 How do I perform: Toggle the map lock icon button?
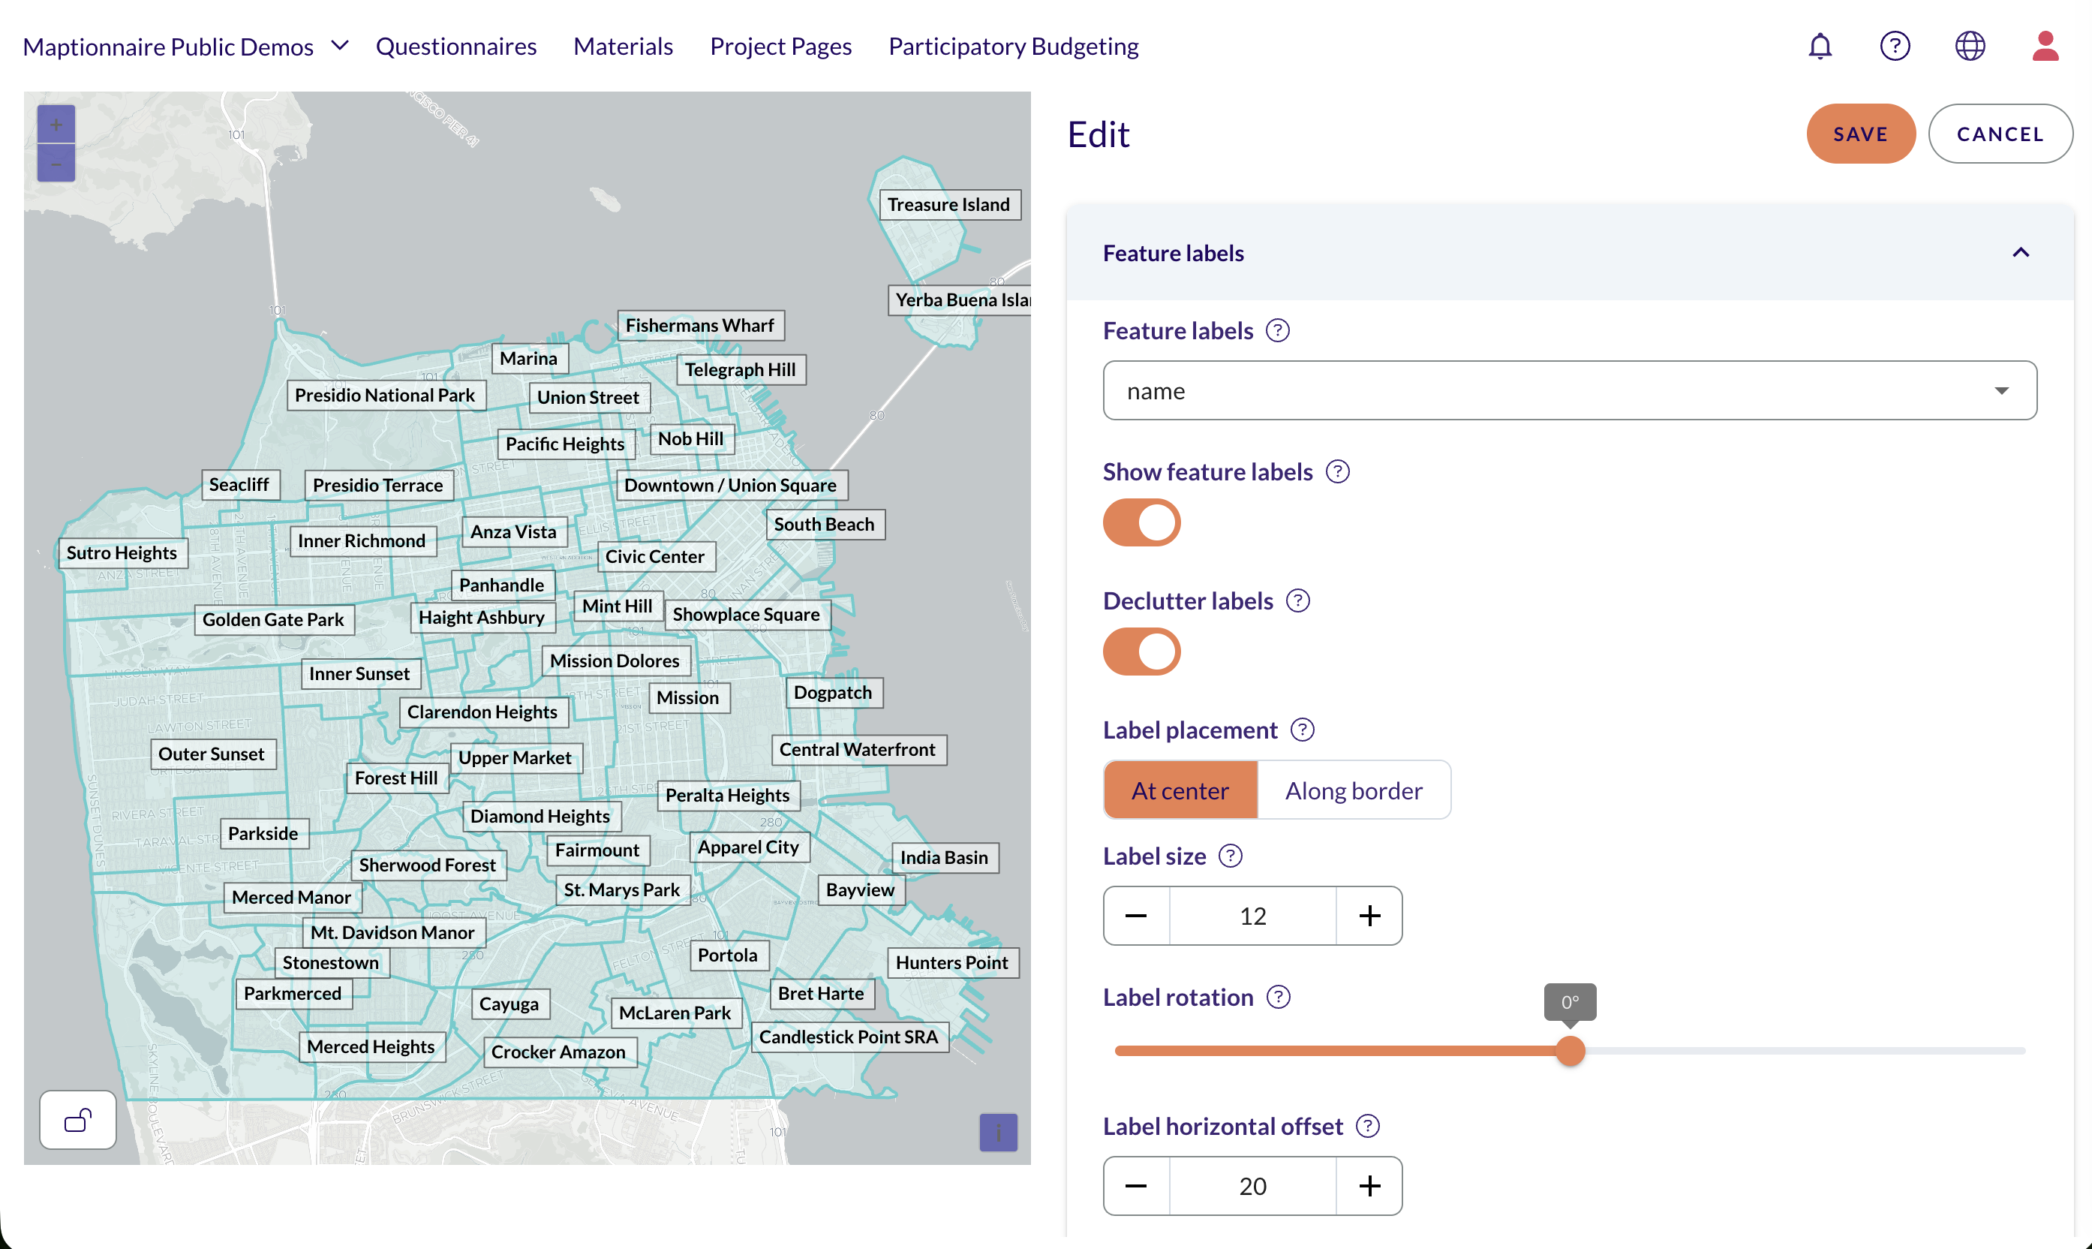pos(78,1119)
